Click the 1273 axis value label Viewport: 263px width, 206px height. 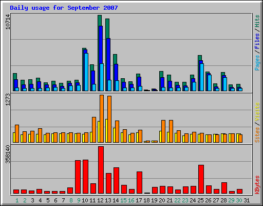click(8, 99)
